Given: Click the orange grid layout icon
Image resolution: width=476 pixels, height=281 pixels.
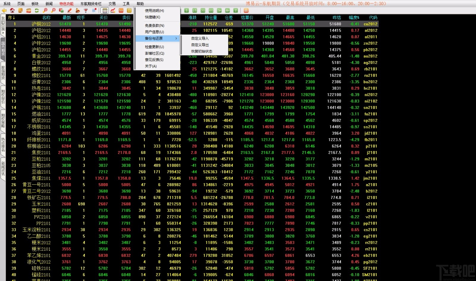Looking at the screenshot, I should pyautogui.click(x=246, y=10).
